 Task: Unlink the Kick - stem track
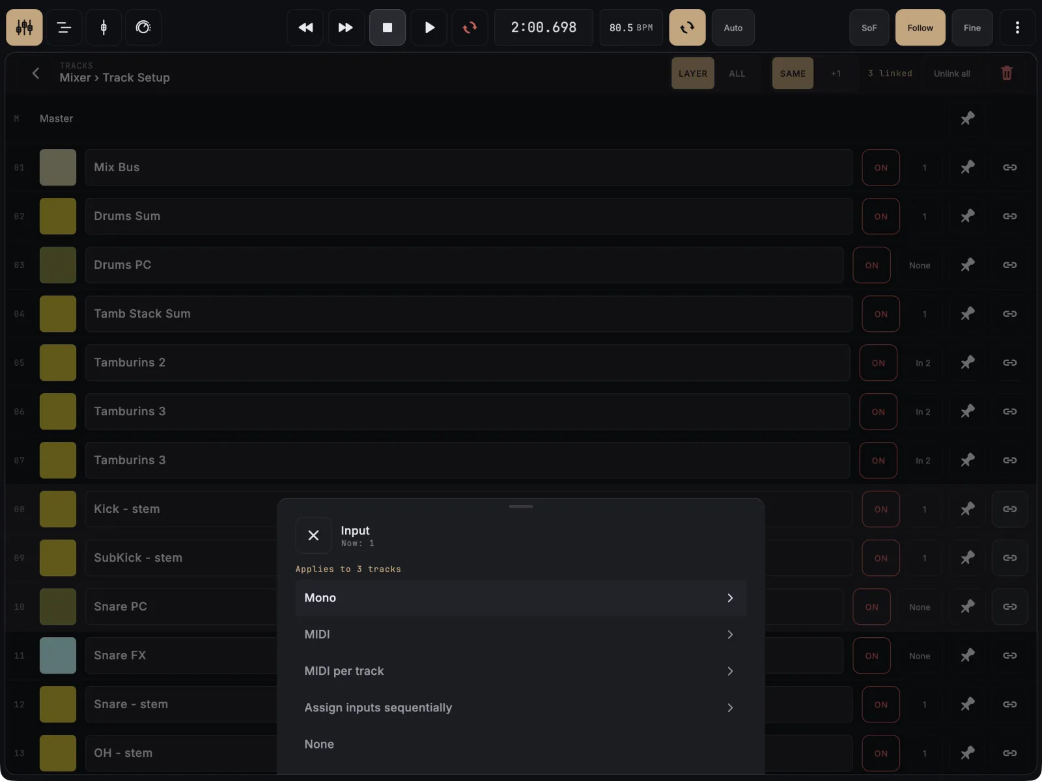pyautogui.click(x=1009, y=509)
